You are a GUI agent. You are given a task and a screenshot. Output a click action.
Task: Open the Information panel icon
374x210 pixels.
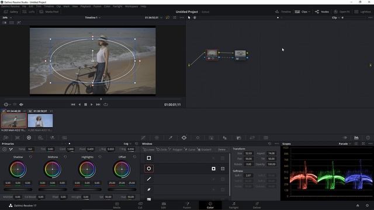click(x=368, y=138)
